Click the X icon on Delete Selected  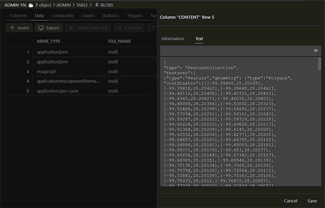click(71, 28)
